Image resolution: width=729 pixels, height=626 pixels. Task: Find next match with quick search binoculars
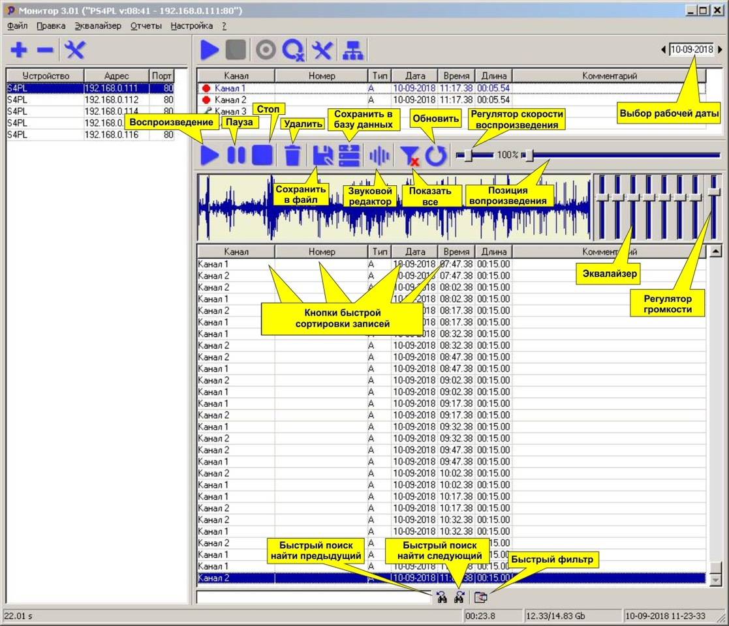tap(459, 596)
